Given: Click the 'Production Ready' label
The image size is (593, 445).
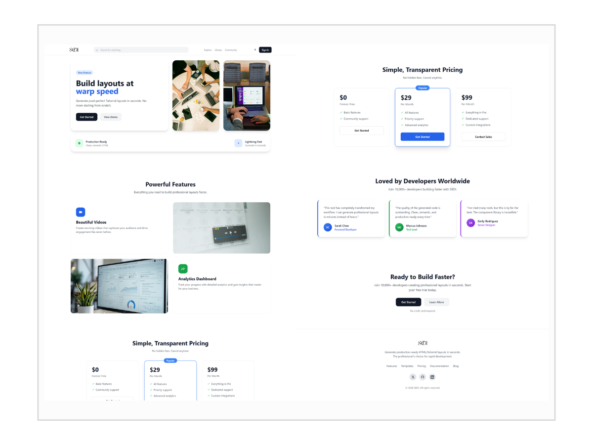Looking at the screenshot, I should pos(96,142).
